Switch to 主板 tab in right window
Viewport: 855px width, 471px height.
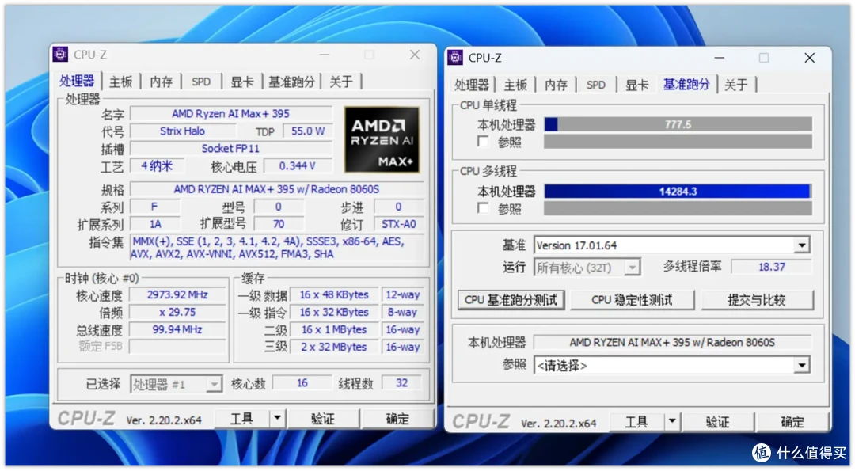click(515, 85)
